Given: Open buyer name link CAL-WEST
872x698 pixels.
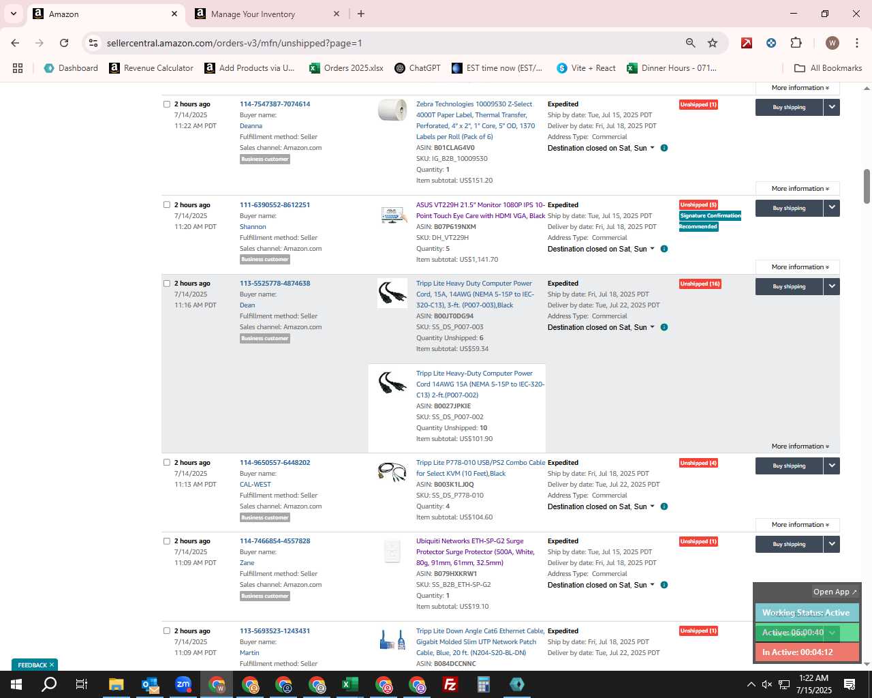Looking at the screenshot, I should point(255,485).
